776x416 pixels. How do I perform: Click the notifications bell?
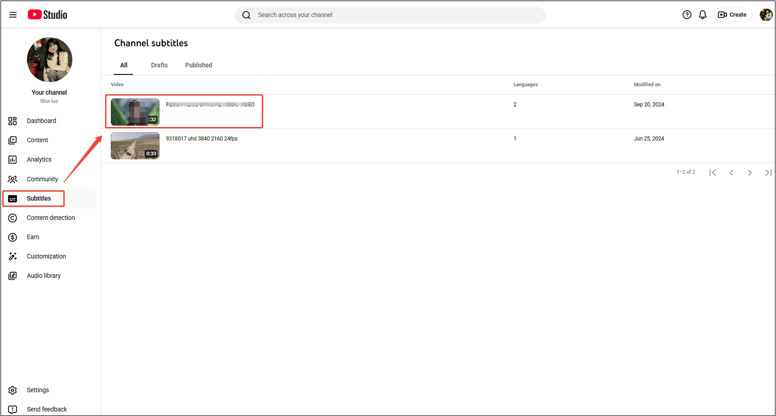pyautogui.click(x=703, y=15)
